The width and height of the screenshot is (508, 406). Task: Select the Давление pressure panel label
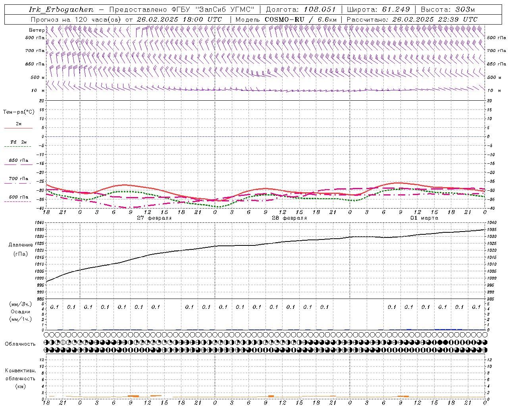click(21, 245)
